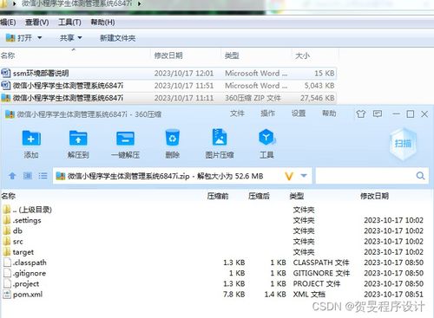Open the 文件 menu in 360压缩

tap(237, 114)
